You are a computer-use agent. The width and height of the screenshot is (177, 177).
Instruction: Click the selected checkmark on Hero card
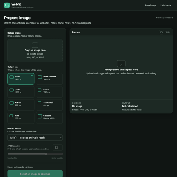[32, 76]
